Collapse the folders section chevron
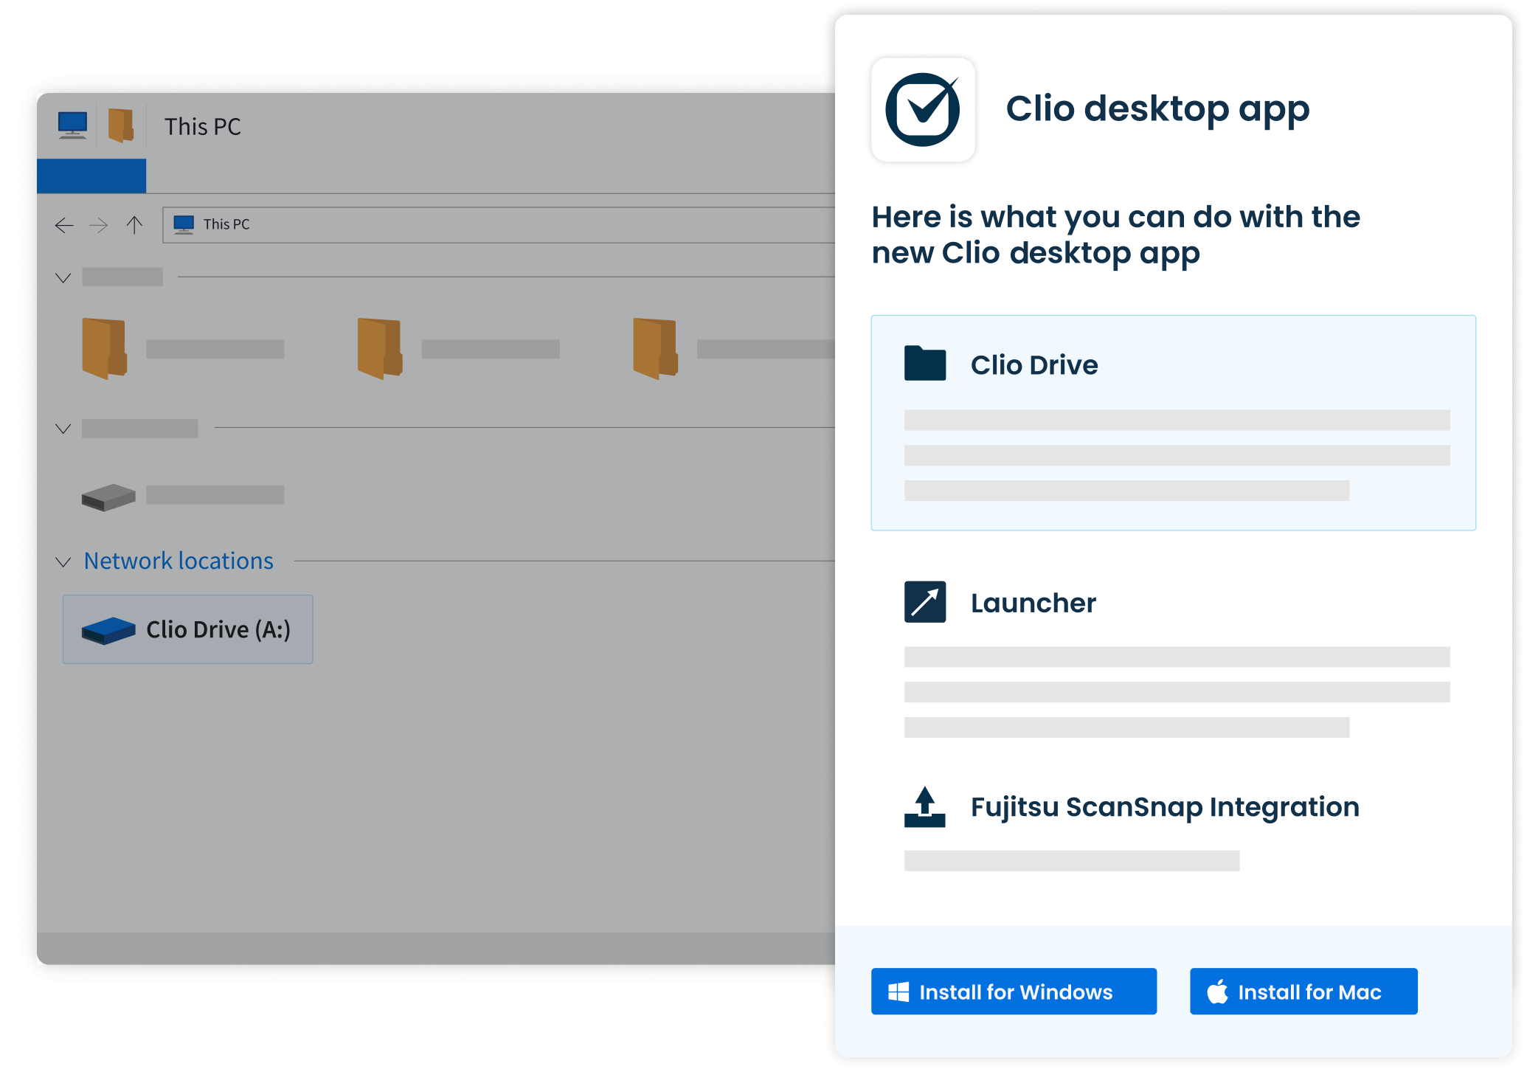 (x=63, y=278)
